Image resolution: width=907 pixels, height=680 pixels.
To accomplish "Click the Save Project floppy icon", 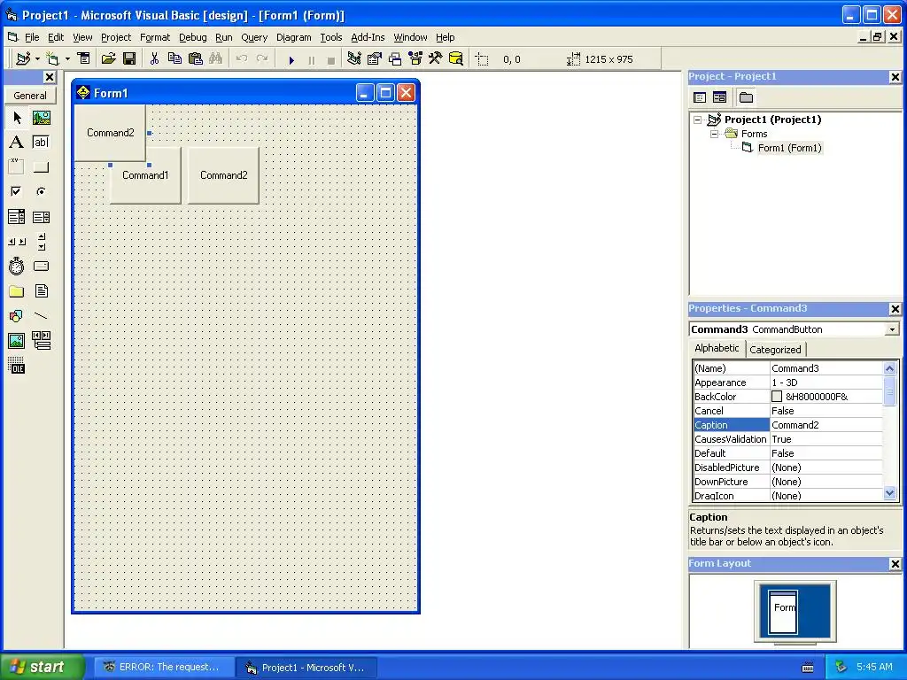I will [x=129, y=59].
